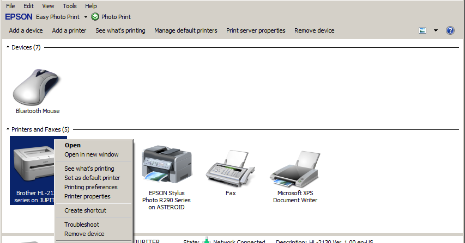Screen dimensions: 465x243
Task: Open the View menu
Action: coord(48,6)
